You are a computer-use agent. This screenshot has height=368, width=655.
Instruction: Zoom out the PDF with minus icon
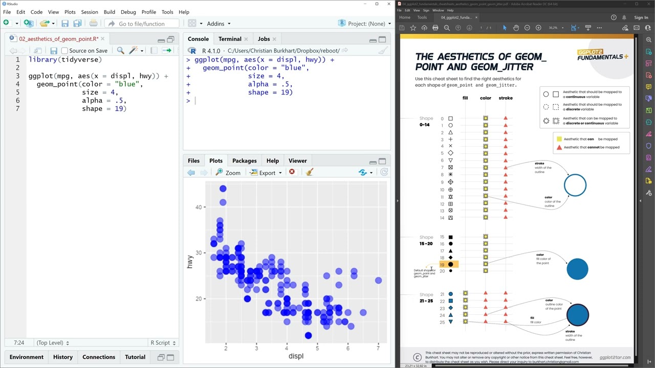(x=527, y=28)
